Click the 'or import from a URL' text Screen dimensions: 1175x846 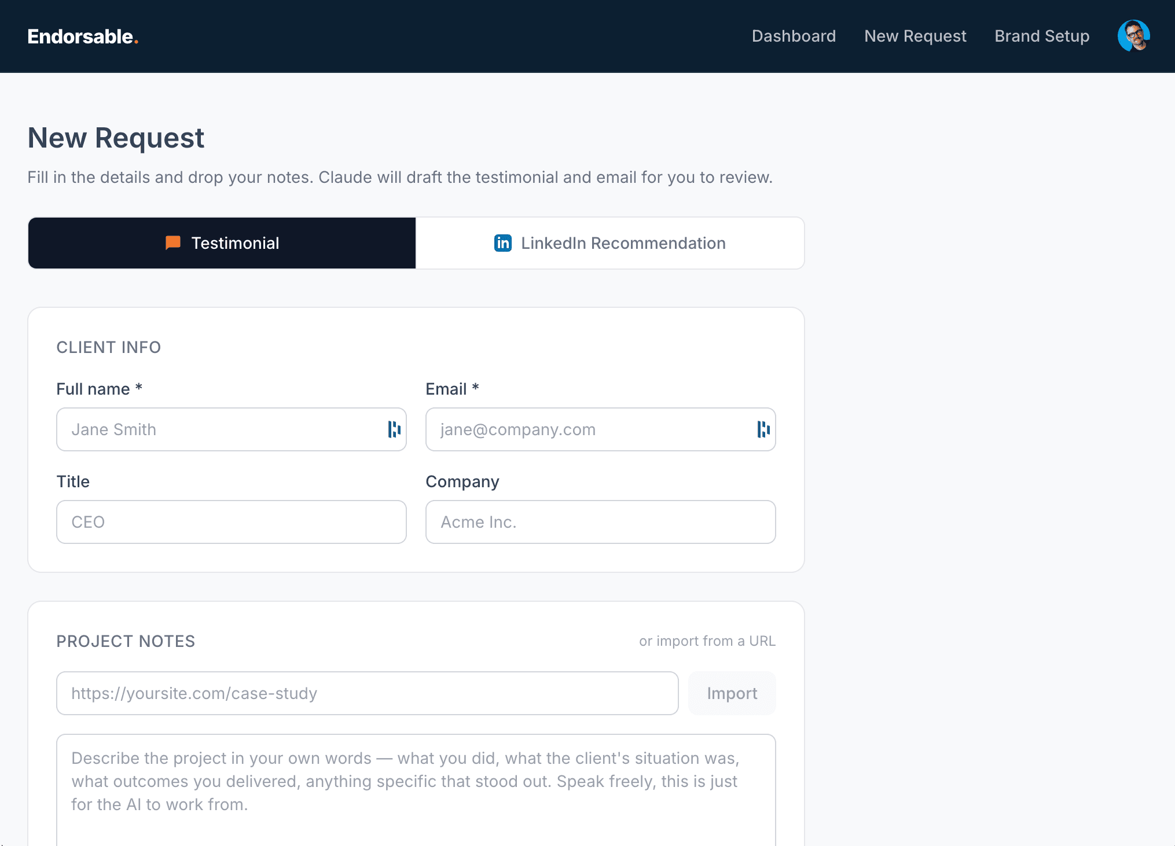707,641
